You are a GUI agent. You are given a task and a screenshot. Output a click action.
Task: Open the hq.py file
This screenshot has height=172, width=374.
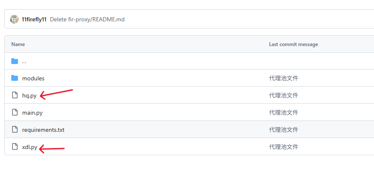click(x=29, y=95)
